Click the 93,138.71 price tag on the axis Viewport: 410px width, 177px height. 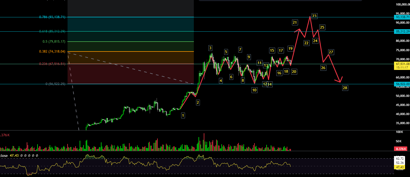pos(402,17)
